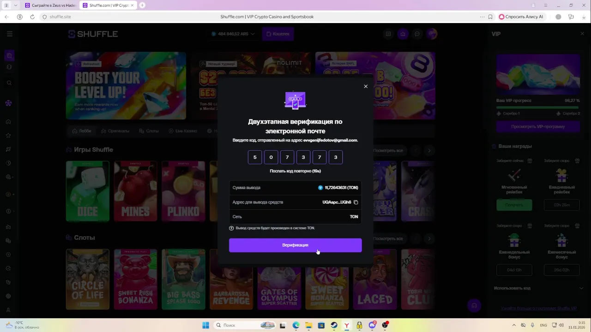Select the casino icon at sidebar top
This screenshot has width=591, height=332.
(x=9, y=56)
